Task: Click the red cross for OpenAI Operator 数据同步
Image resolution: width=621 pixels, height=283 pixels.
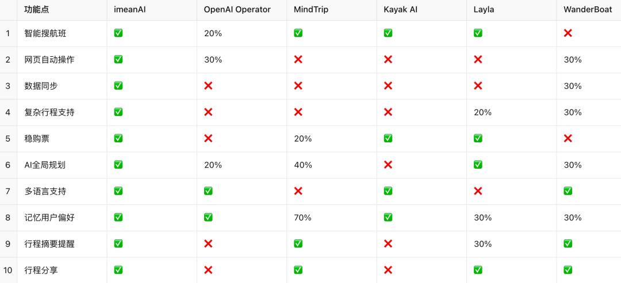Action: click(x=208, y=86)
